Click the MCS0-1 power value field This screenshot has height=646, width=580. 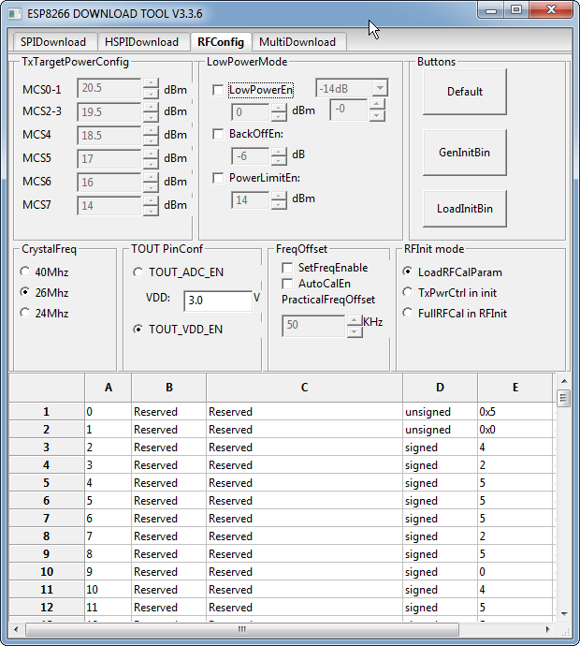click(x=109, y=88)
